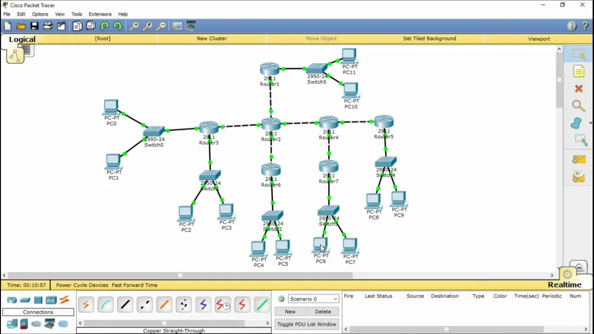Image resolution: width=594 pixels, height=334 pixels.
Task: Click the Copy toolbar icon
Action: click(x=77, y=26)
